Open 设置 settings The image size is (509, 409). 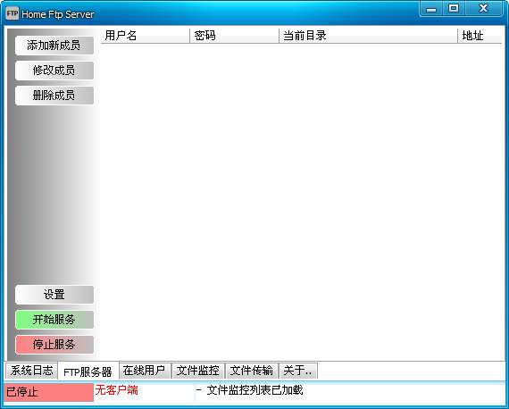[54, 295]
